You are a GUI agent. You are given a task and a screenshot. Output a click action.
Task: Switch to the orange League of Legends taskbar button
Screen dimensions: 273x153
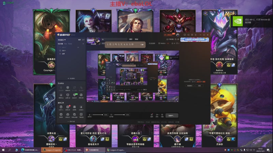coord(52,150)
